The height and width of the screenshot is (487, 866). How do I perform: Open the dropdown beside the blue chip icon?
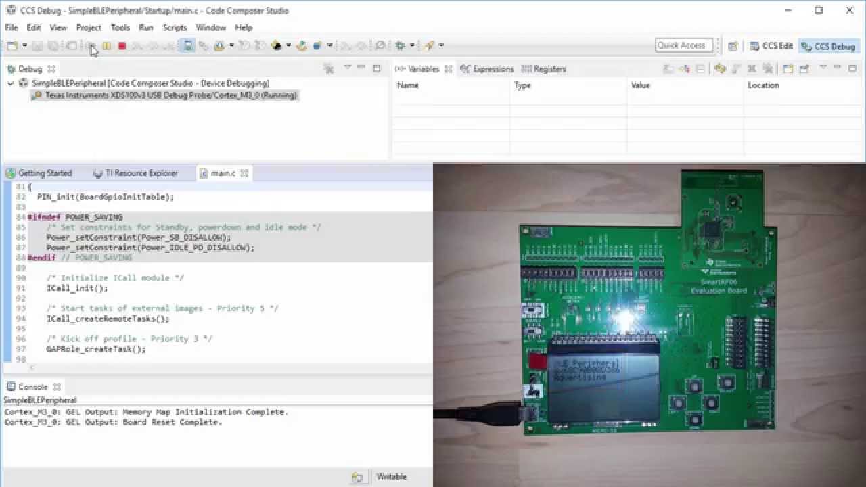click(329, 45)
